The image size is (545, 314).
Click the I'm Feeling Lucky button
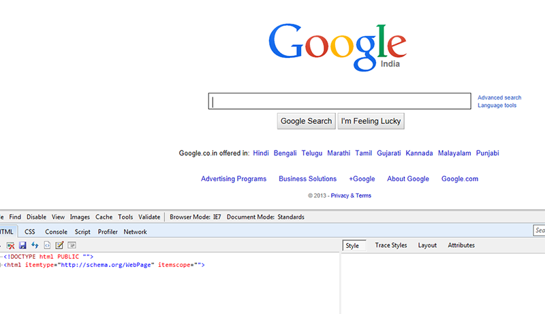click(371, 121)
